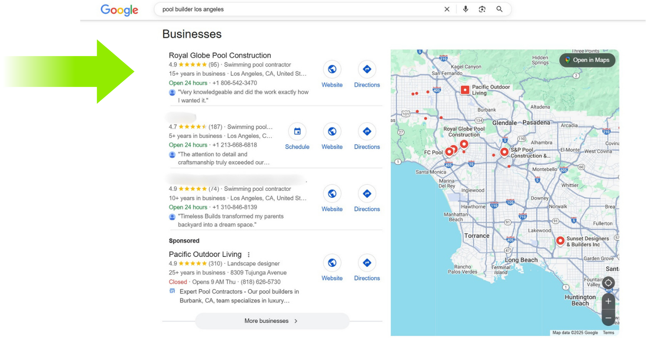Click the FC Pool map pin
The image size is (646, 339).
click(449, 152)
